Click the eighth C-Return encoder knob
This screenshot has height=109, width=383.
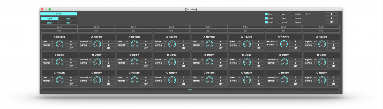click(x=322, y=80)
